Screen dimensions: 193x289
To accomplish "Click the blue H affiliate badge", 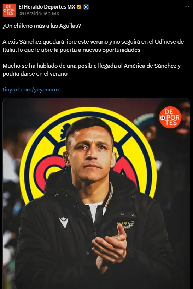I will [86, 7].
